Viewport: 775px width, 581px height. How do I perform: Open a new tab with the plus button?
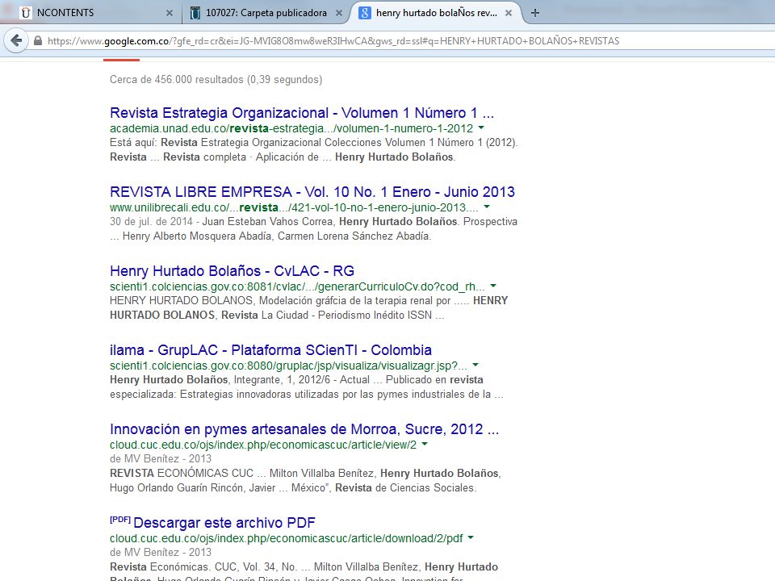[x=534, y=13]
